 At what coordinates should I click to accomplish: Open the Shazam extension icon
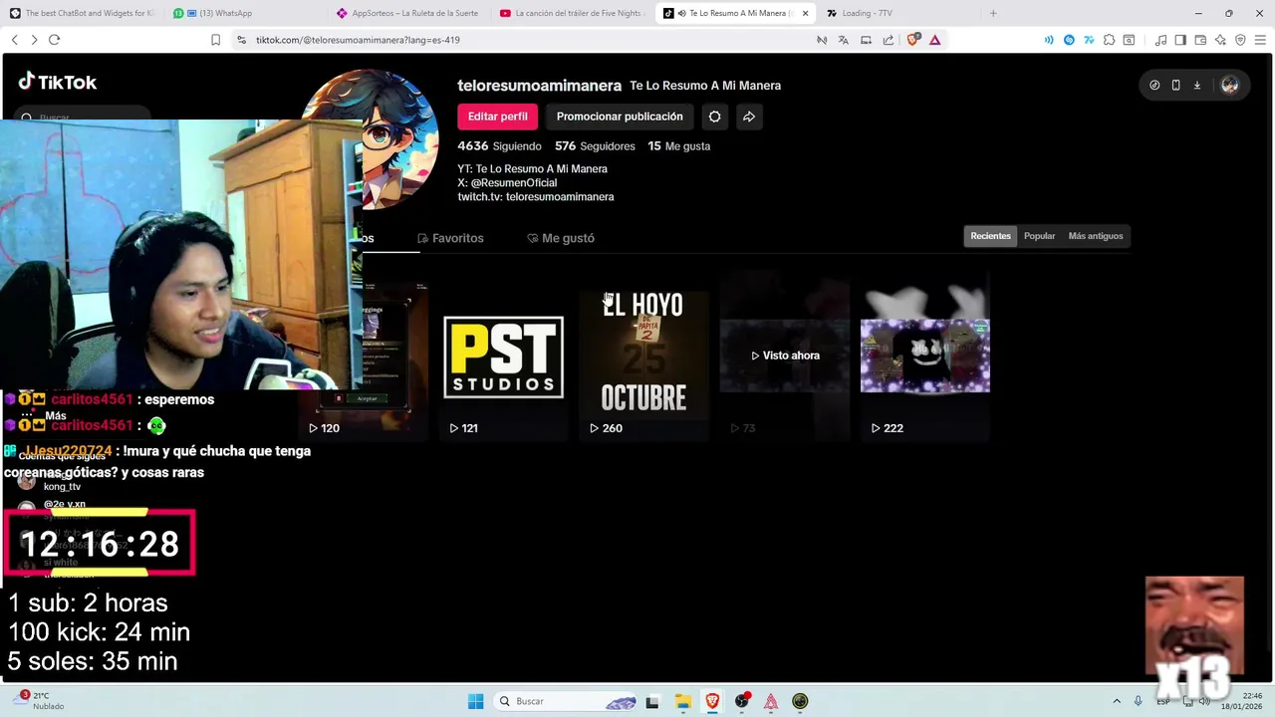click(x=1069, y=40)
